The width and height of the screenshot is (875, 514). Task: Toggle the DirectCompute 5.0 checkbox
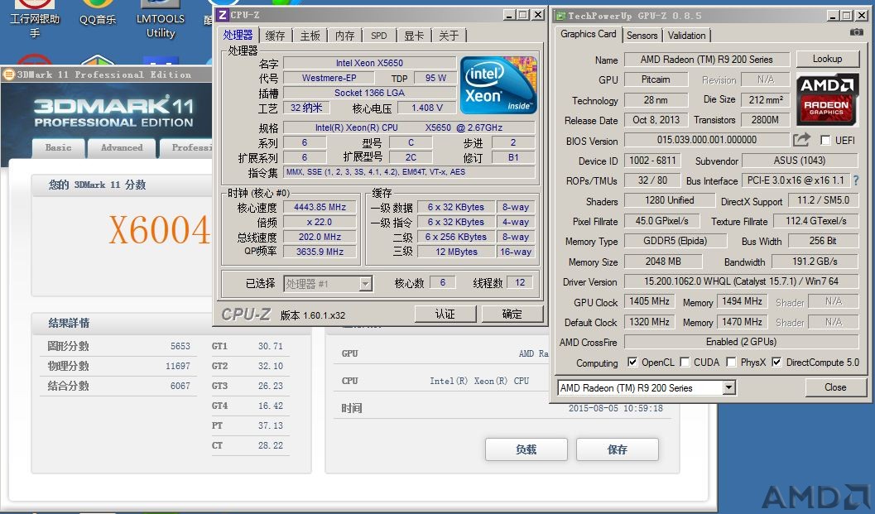point(776,363)
